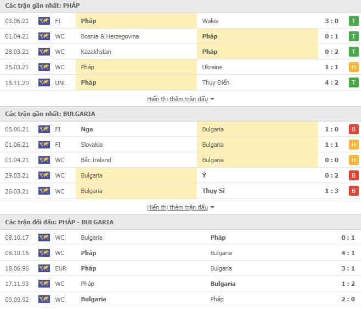The image size is (361, 309).
Task: Click the world flag icon on 08.10.17 row
Action: [x=44, y=238]
